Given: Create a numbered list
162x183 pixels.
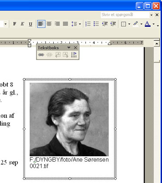Looking at the screenshot, I should coord(88,24).
